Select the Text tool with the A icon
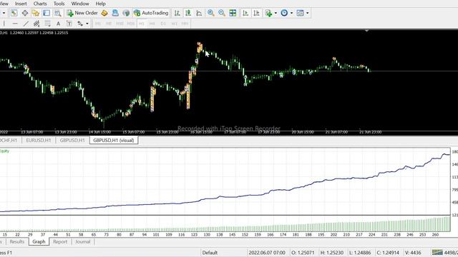Image resolution: width=458 pixels, height=257 pixels. pos(58,24)
